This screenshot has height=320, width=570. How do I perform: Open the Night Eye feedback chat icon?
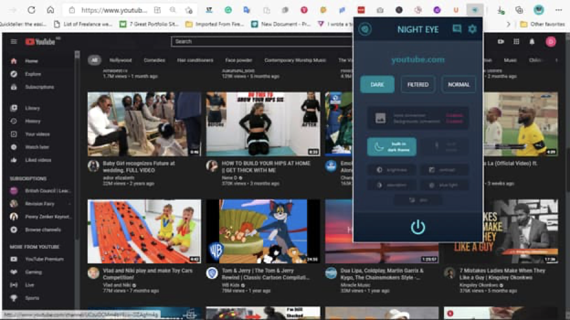pyautogui.click(x=457, y=29)
